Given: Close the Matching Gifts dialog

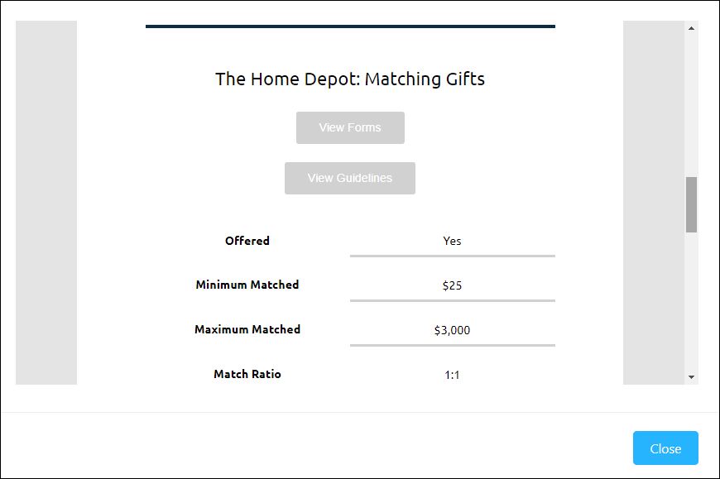Looking at the screenshot, I should [665, 448].
